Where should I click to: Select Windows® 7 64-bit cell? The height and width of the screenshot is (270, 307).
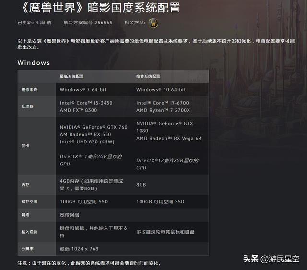[x=83, y=90]
